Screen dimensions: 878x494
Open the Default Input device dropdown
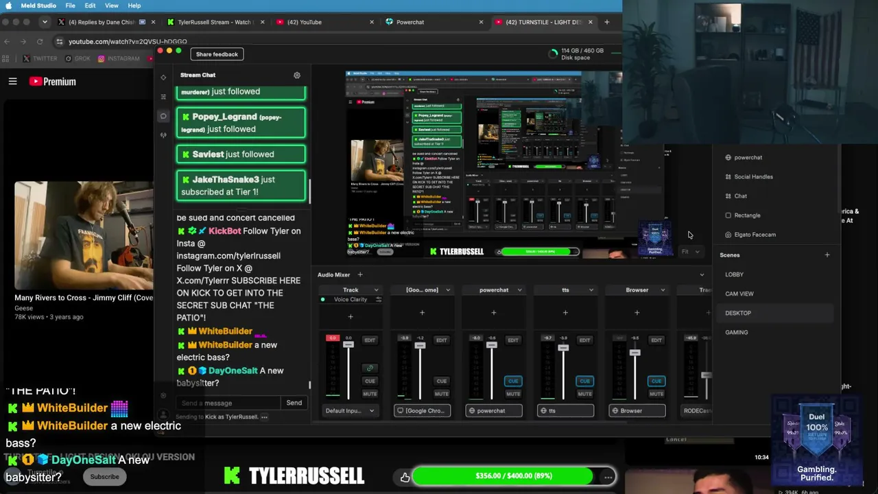coord(351,411)
